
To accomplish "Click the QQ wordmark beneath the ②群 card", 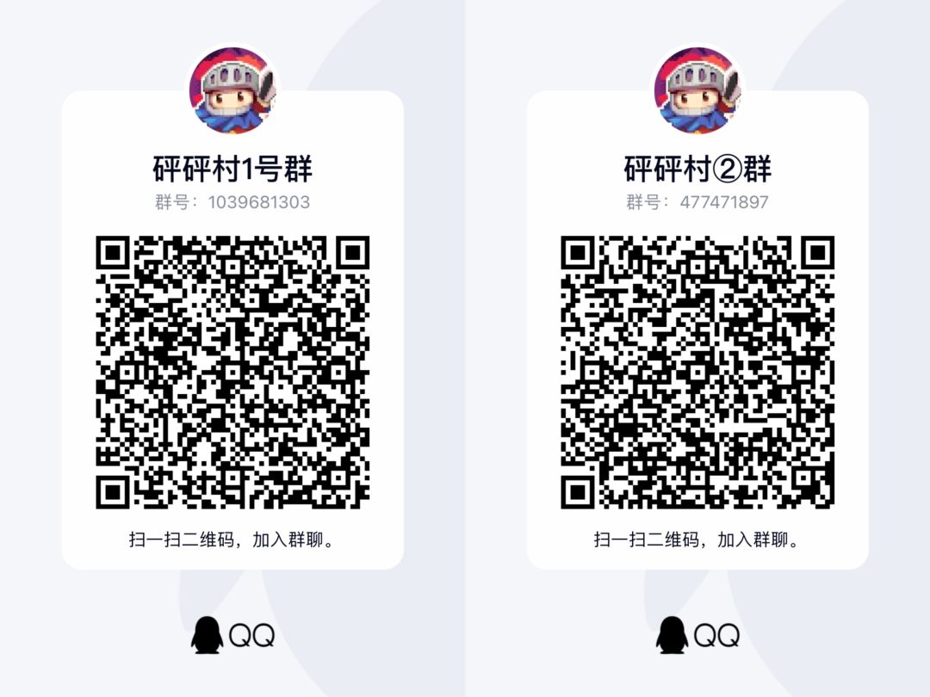I will (x=716, y=636).
